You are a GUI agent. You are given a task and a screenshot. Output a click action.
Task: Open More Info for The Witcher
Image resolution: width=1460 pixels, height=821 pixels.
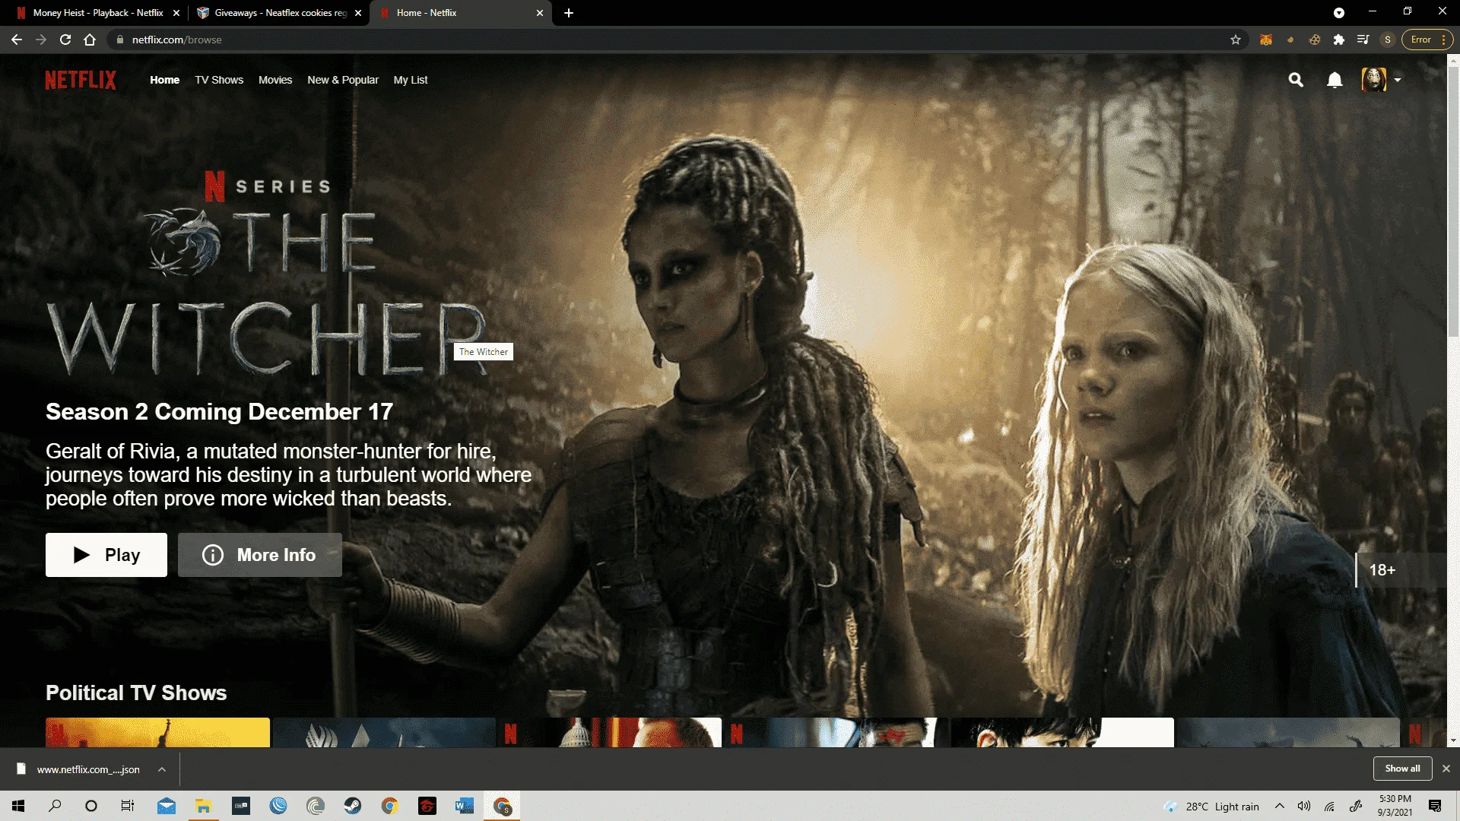pyautogui.click(x=260, y=555)
